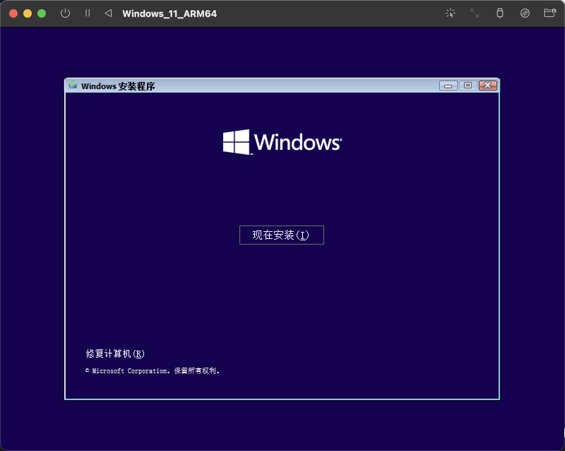Click the red macOS close button

(13, 13)
